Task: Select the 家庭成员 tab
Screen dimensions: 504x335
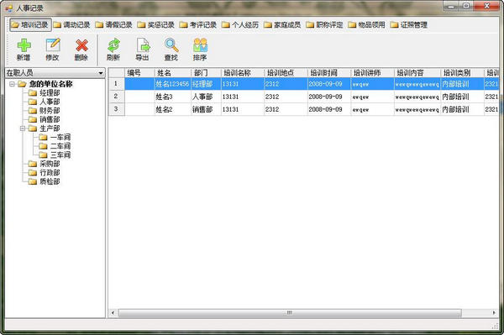Action: point(282,24)
